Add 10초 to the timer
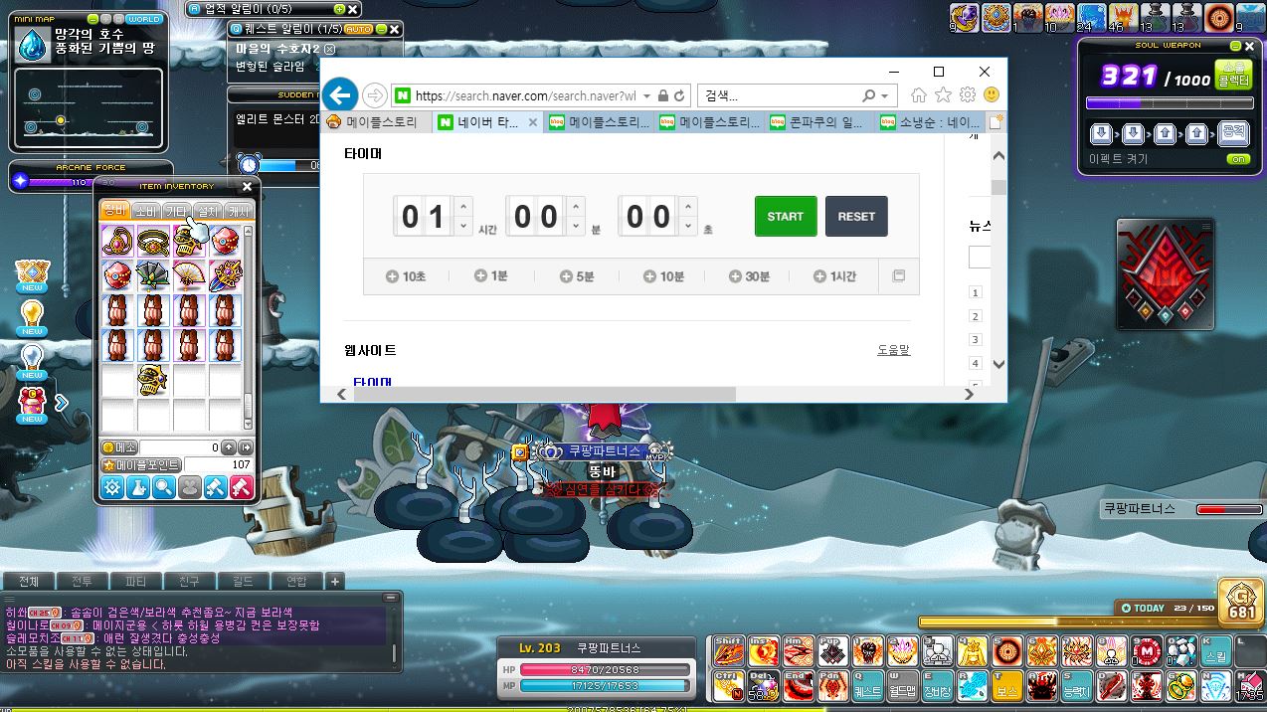1267x712 pixels. (x=406, y=276)
